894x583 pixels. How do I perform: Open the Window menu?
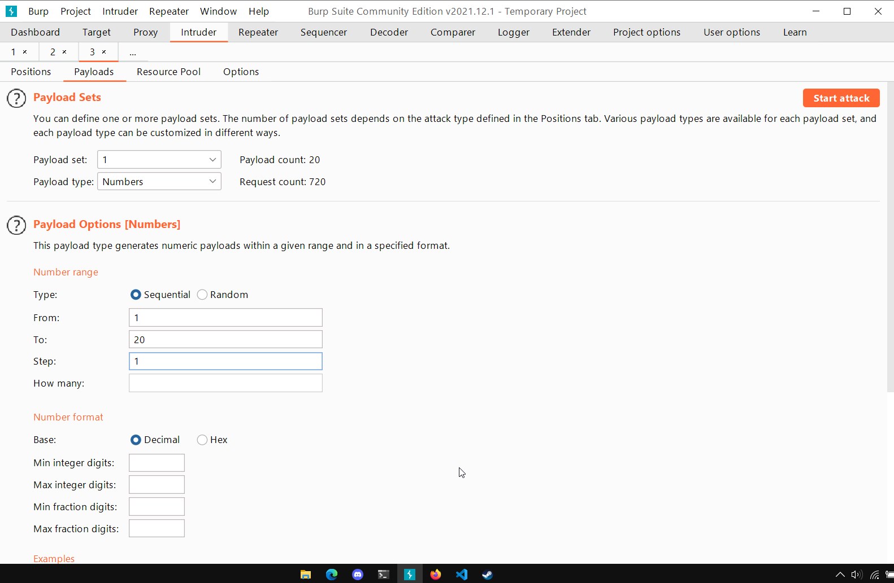[x=218, y=11]
